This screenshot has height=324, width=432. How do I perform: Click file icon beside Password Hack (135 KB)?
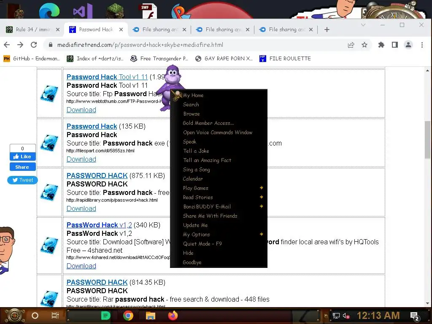(x=49, y=143)
